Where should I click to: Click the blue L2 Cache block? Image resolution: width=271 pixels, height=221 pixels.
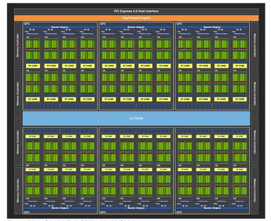click(136, 118)
